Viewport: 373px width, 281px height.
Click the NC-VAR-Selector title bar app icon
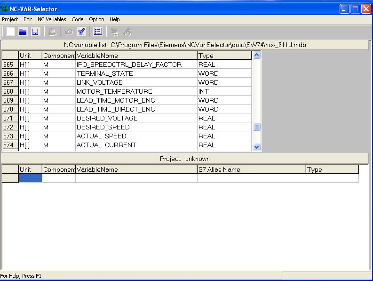tap(4, 9)
